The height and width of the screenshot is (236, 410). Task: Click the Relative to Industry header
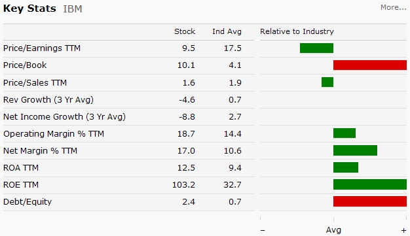point(297,31)
